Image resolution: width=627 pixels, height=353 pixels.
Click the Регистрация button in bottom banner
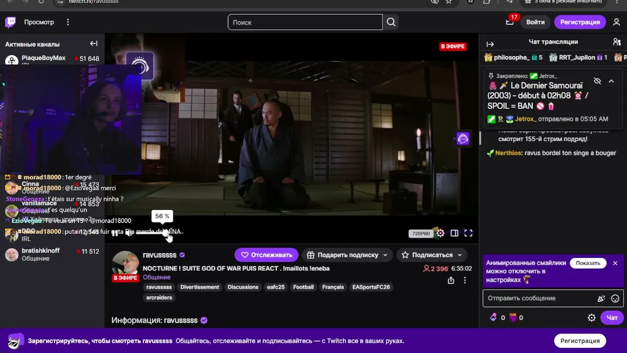click(x=580, y=341)
